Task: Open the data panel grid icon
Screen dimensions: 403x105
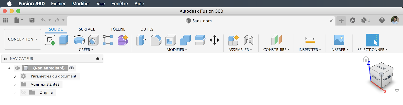Action: tap(6, 20)
